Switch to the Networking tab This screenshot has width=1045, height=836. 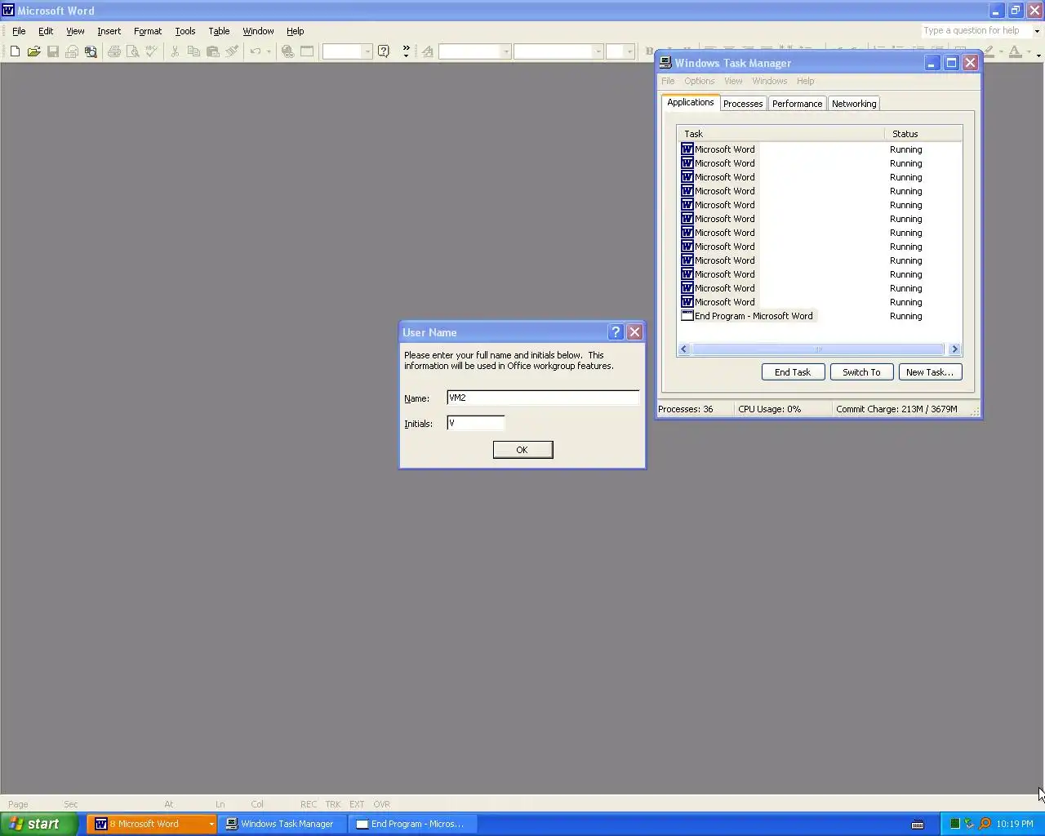[x=854, y=104]
